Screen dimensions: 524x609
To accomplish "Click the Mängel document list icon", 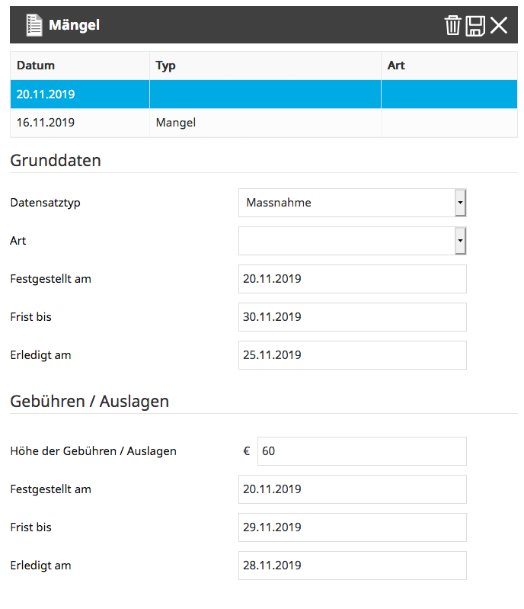I will click(x=34, y=25).
